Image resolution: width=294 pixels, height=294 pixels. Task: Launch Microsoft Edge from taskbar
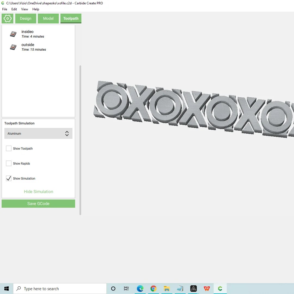tap(140, 289)
